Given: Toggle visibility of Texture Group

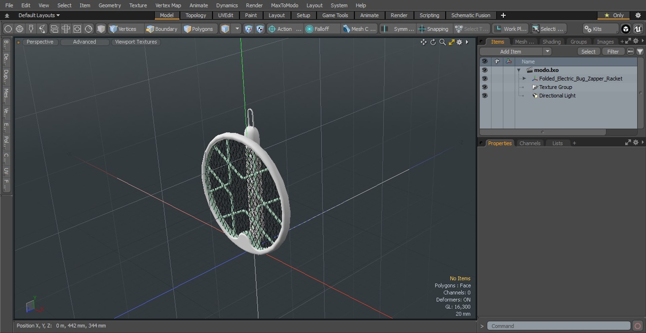Looking at the screenshot, I should click(485, 87).
